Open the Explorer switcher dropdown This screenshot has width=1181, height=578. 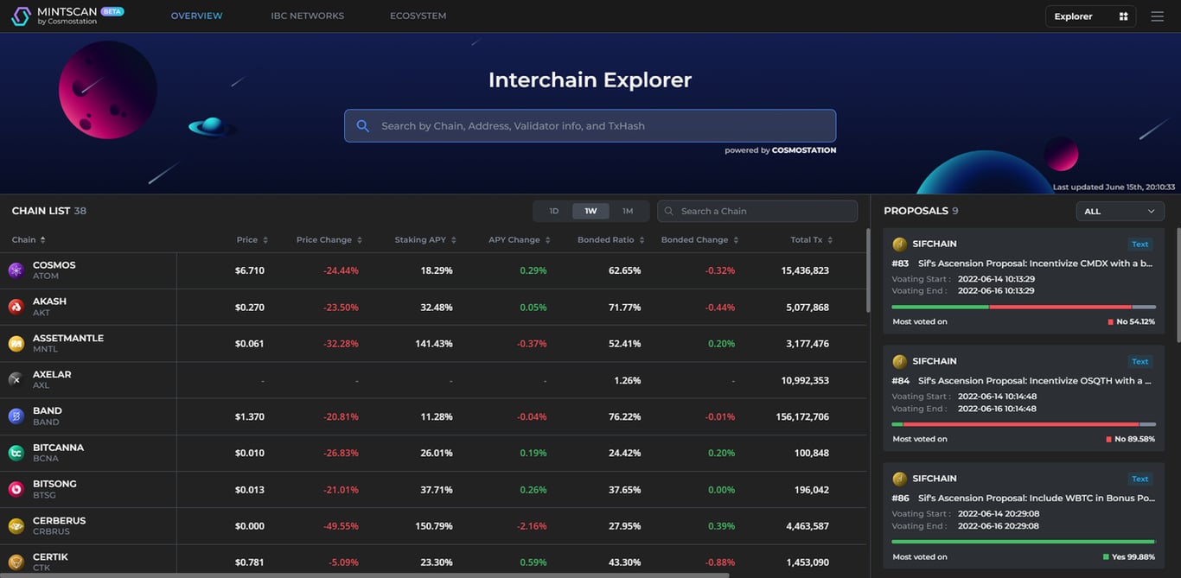click(1090, 16)
